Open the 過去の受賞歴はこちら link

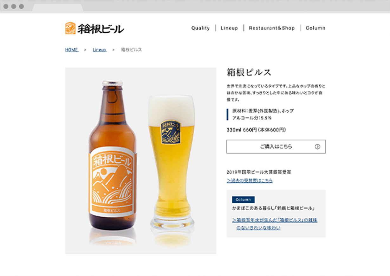[250, 181]
